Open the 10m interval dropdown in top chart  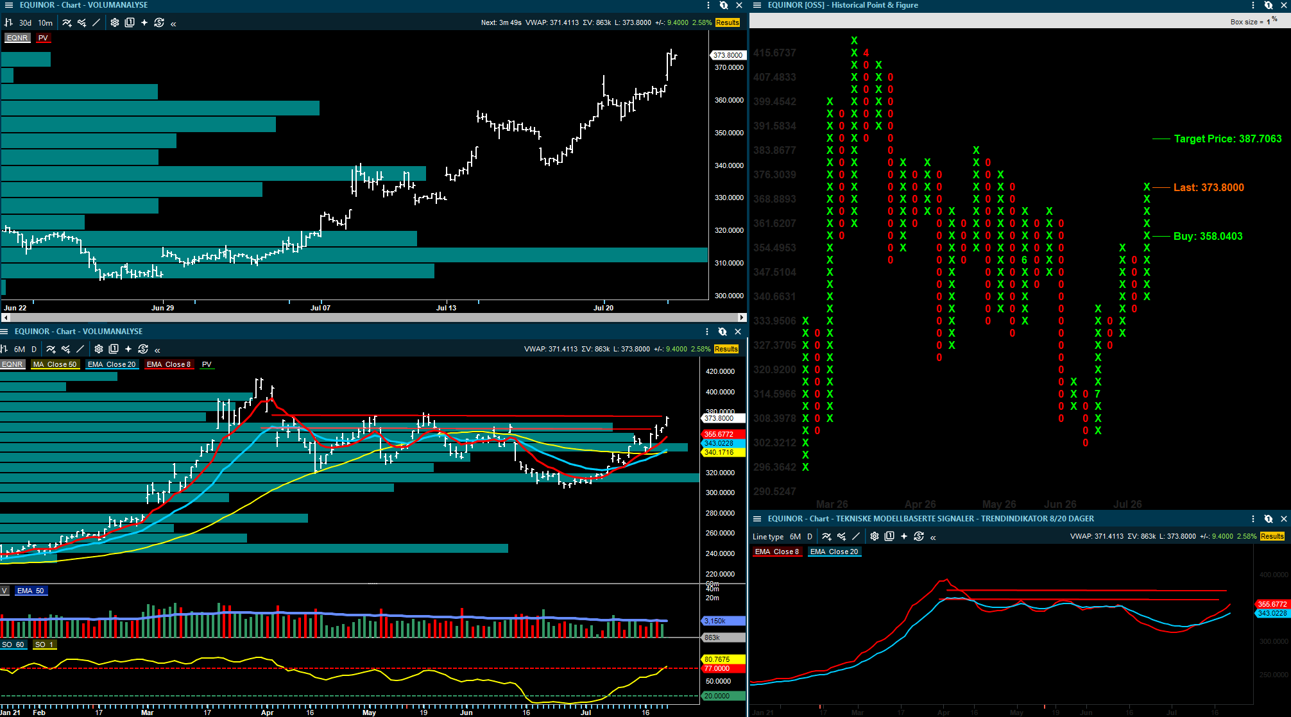click(45, 22)
